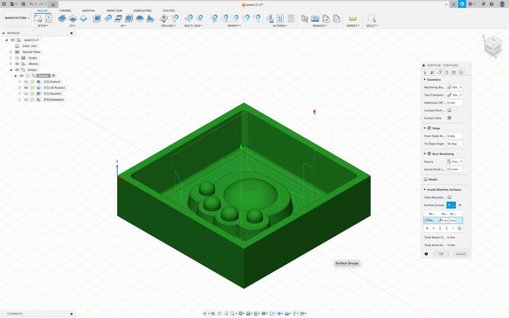Image resolution: width=509 pixels, height=318 pixels.
Task: Open the Machining Boundary dropdown
Action: [455, 88]
